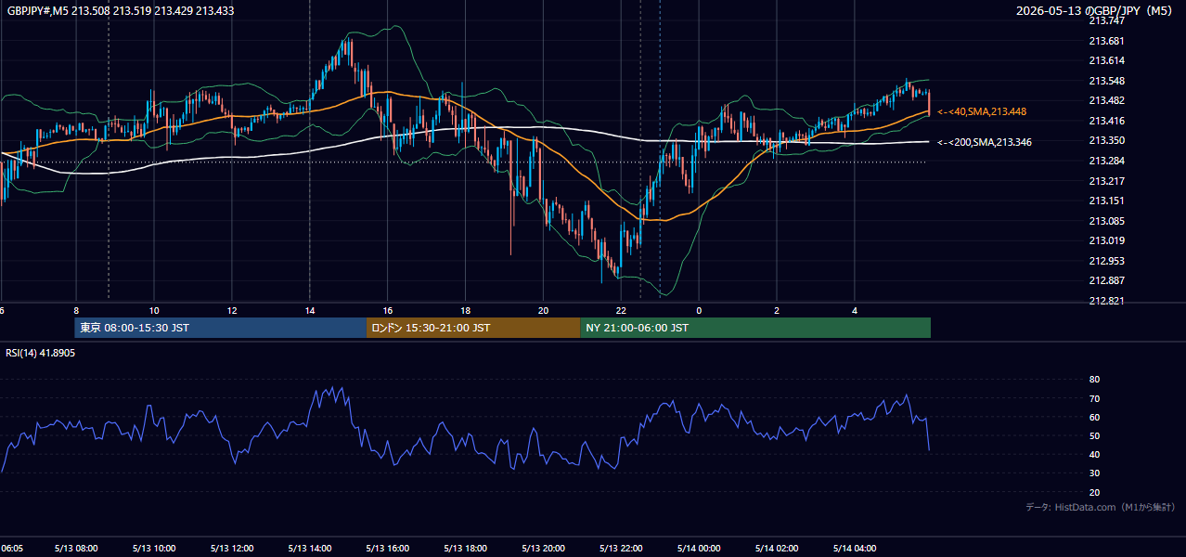The height and width of the screenshot is (557, 1186).
Task: Click price level 212.887 on axis
Action: (x=1106, y=280)
